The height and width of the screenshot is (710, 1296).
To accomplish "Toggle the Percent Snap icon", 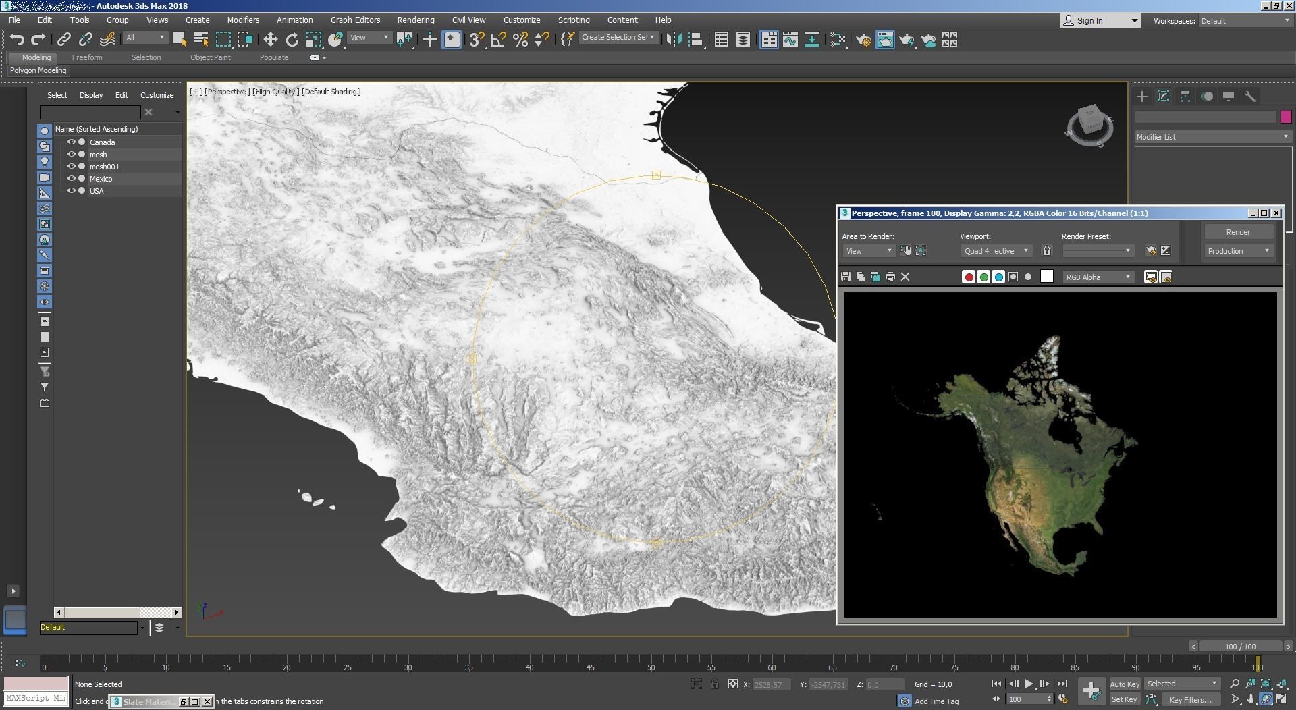I will [x=520, y=40].
